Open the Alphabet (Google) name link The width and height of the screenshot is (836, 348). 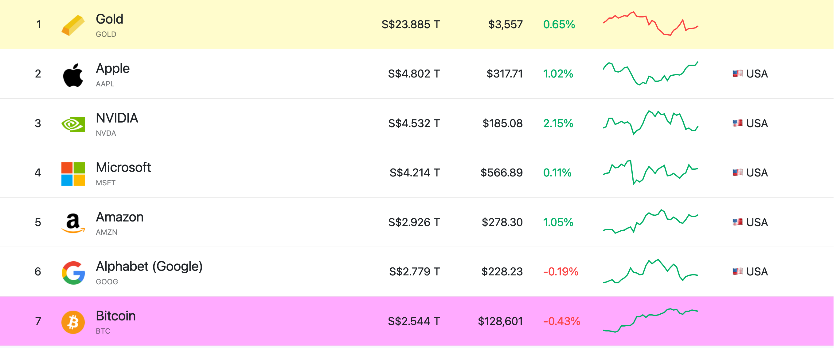click(x=149, y=267)
